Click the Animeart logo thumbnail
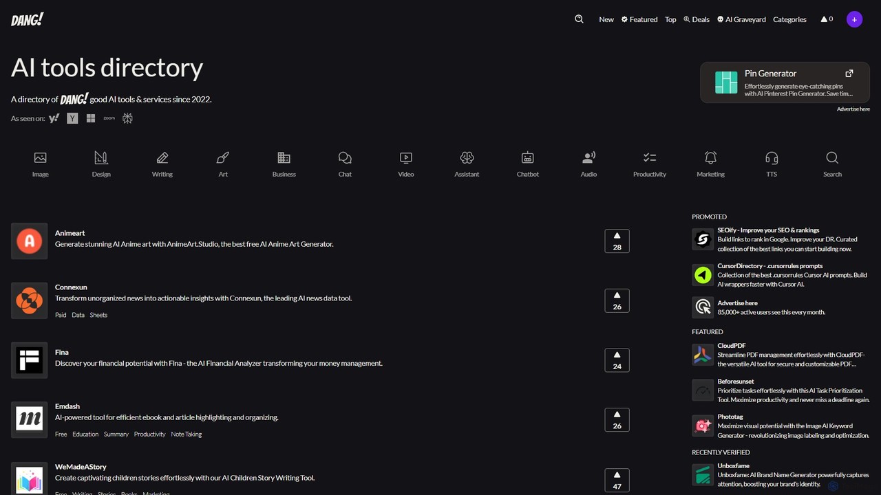Viewport: 881px width, 495px height. pyautogui.click(x=30, y=241)
